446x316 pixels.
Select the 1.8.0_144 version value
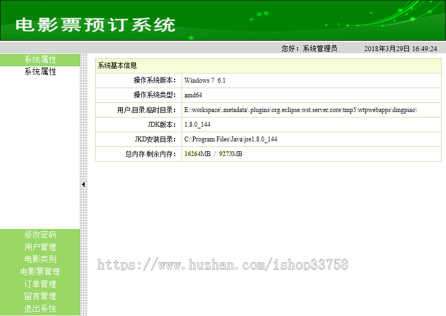197,125
